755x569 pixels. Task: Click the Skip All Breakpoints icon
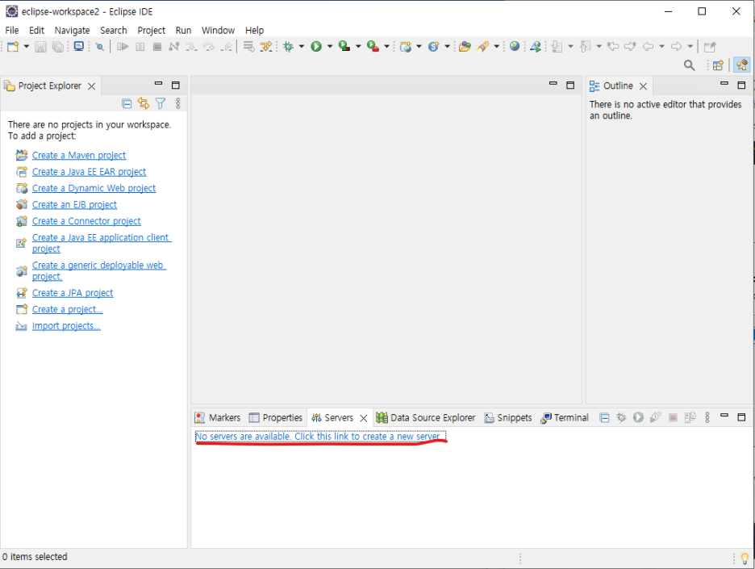(x=100, y=47)
